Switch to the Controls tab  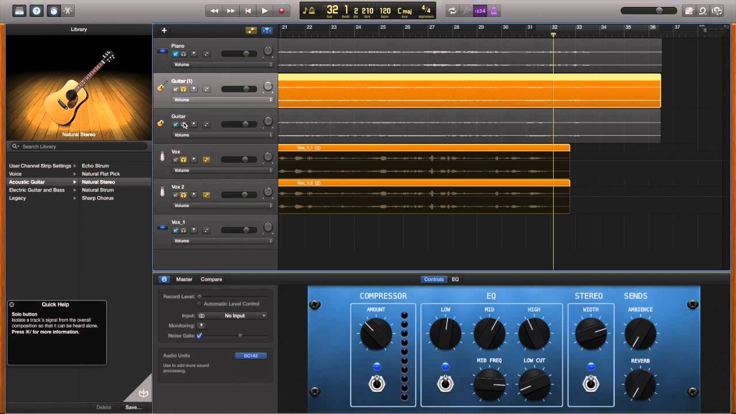coord(434,279)
